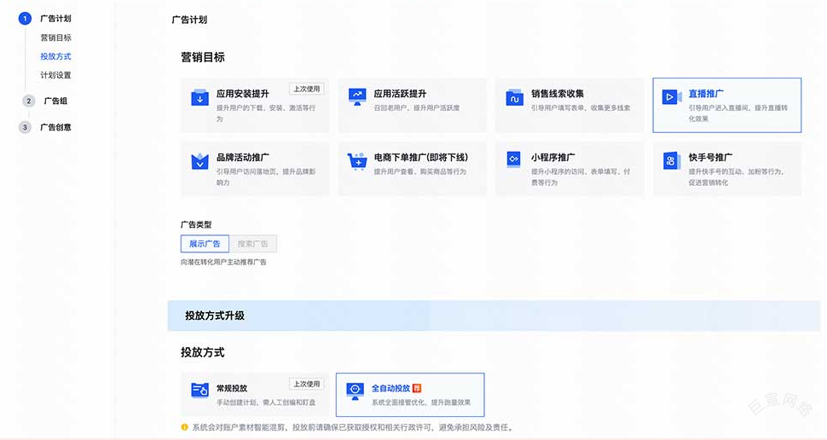Click the 应用活跃提升 monitor chart icon
The width and height of the screenshot is (827, 440).
(357, 96)
